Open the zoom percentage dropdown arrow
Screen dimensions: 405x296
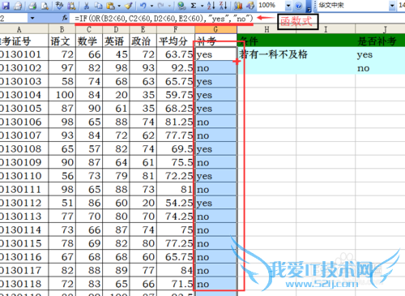[288, 6]
